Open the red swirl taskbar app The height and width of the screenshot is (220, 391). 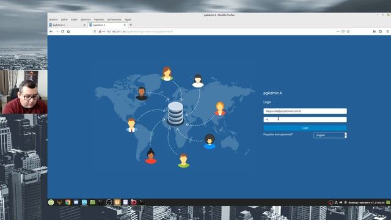point(134,202)
